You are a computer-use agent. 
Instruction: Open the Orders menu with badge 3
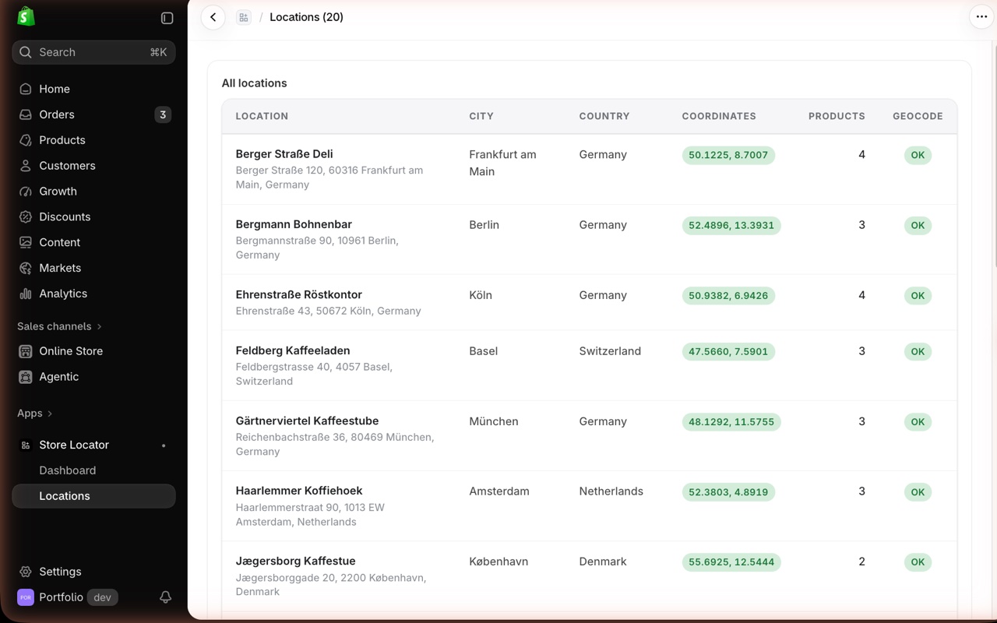click(x=93, y=114)
